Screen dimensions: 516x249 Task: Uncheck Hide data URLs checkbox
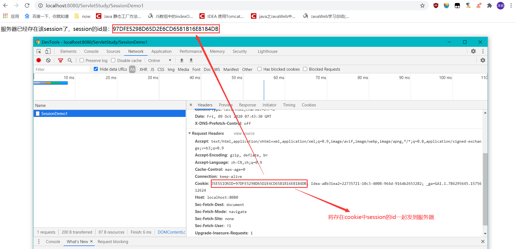pos(96,69)
